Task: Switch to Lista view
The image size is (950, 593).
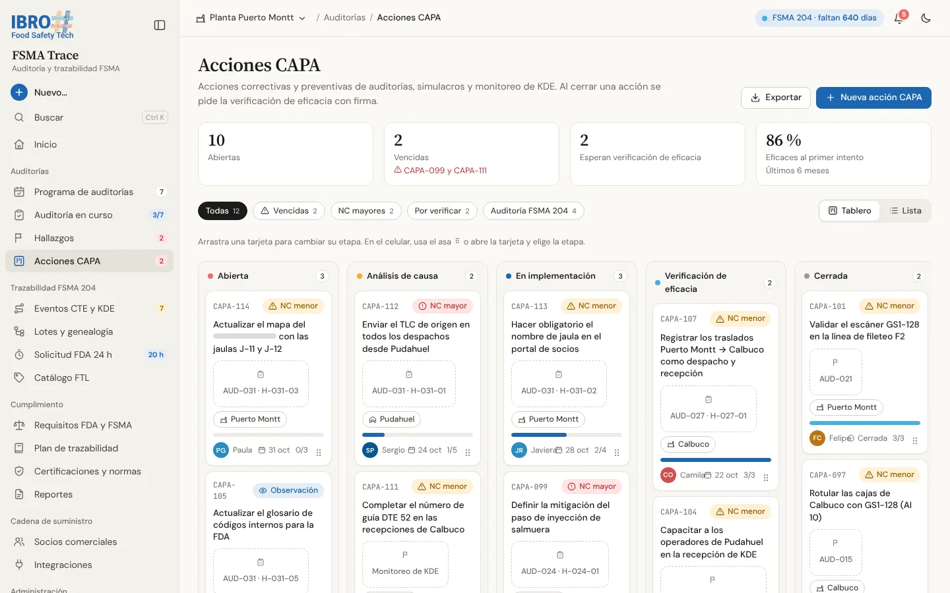Action: (905, 211)
